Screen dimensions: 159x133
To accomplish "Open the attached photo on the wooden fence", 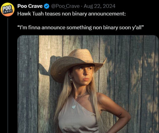I will pos(88,84).
